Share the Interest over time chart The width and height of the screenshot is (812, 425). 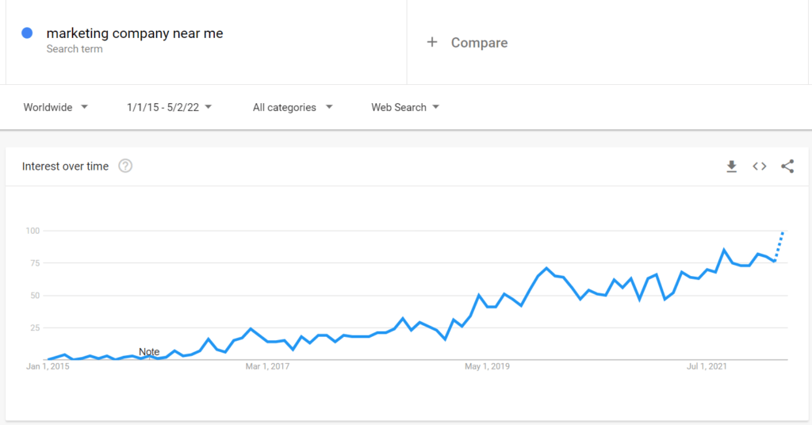coord(787,167)
